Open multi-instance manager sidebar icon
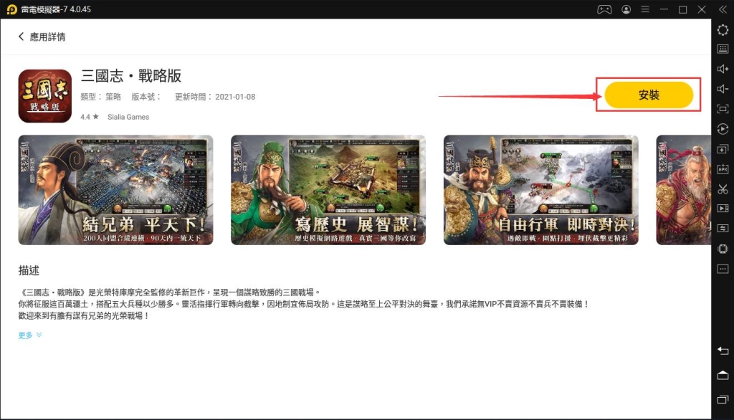The width and height of the screenshot is (734, 420). pos(723,149)
